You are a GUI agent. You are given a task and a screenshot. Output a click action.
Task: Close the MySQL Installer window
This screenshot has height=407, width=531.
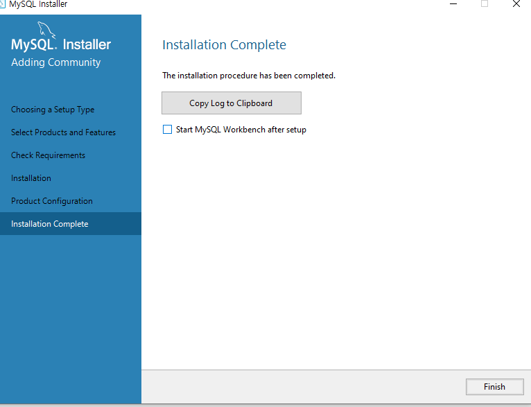point(516,3)
